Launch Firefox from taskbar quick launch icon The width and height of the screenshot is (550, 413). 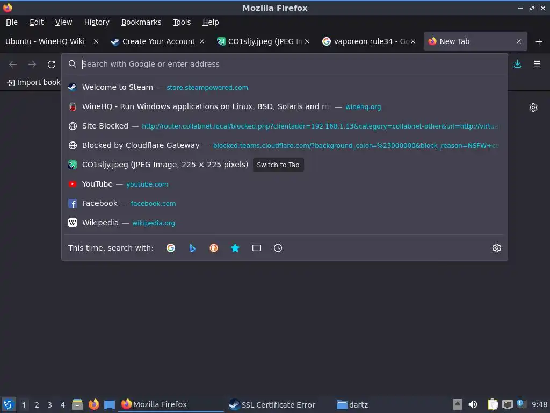pos(93,404)
